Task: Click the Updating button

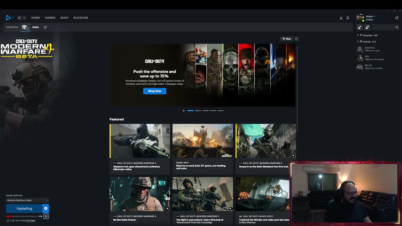Action: point(24,208)
